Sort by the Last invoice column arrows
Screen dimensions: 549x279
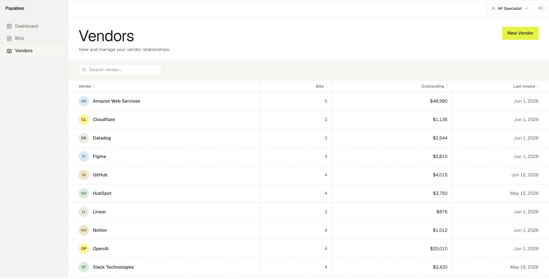point(538,86)
